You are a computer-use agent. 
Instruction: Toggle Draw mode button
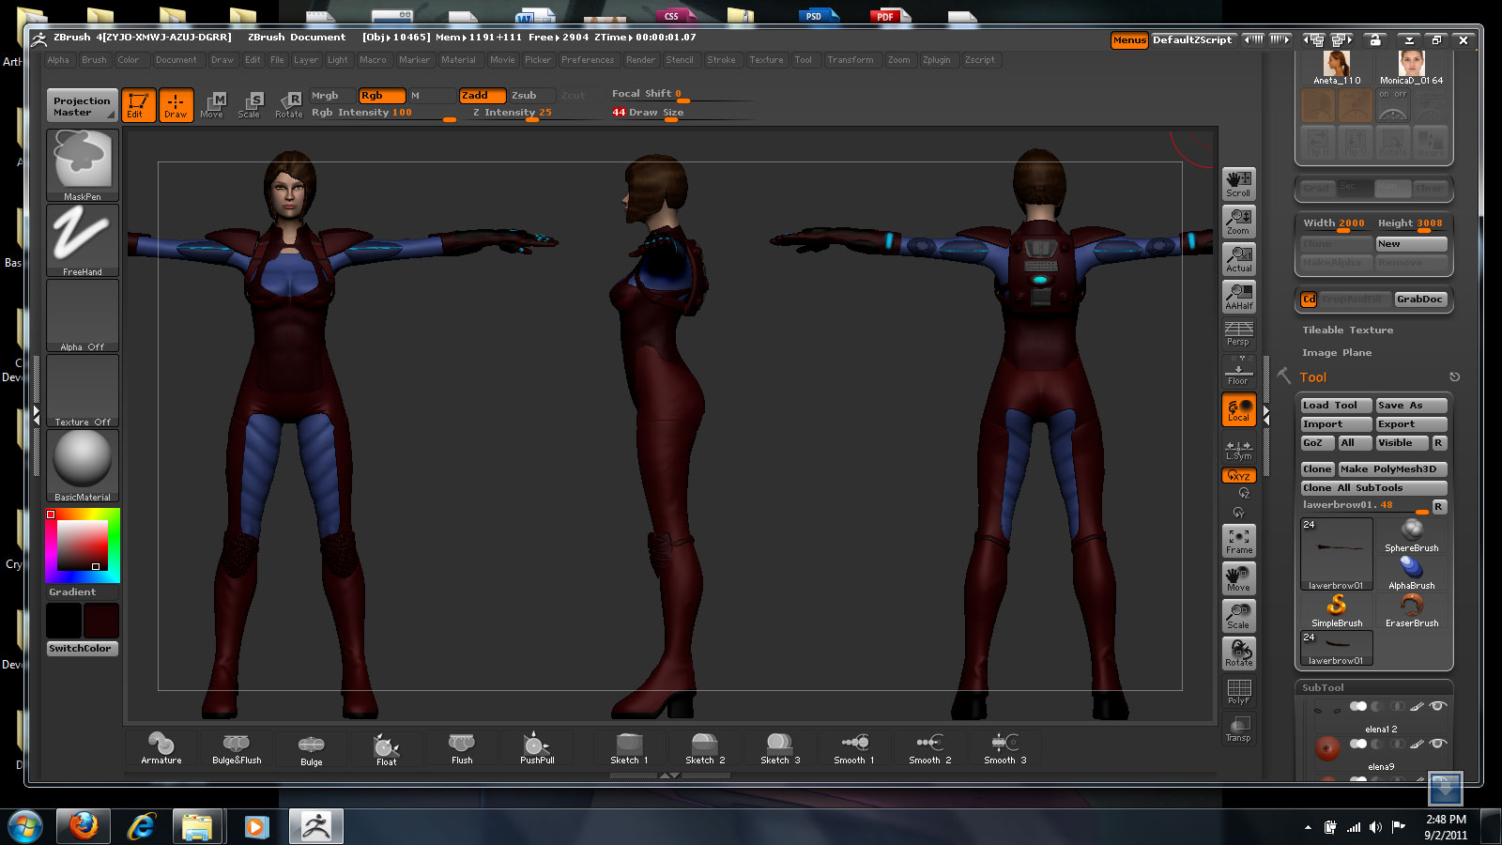pos(176,105)
